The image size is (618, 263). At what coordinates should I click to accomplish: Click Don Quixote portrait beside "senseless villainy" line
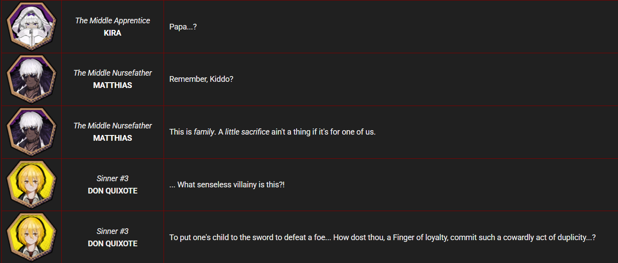tap(31, 185)
